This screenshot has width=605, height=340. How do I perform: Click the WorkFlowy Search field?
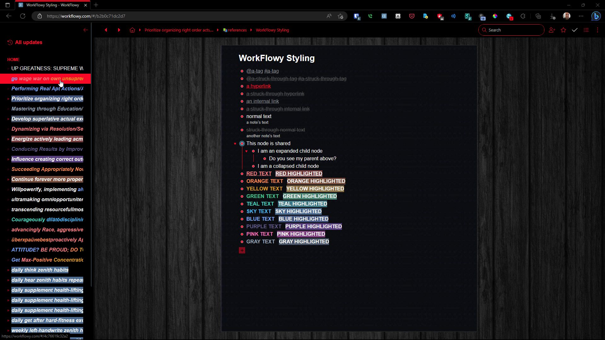tap(511, 30)
